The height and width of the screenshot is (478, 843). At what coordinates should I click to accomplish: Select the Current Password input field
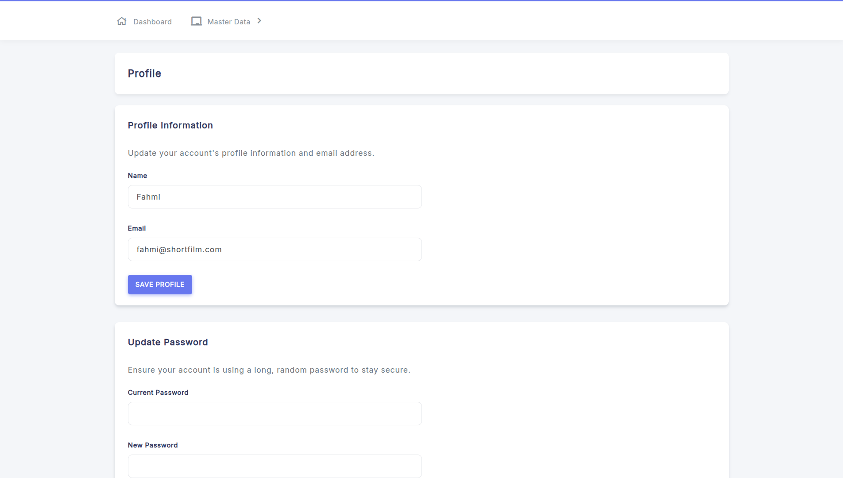(x=275, y=414)
